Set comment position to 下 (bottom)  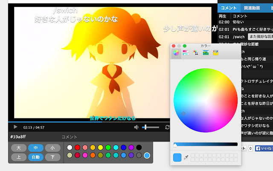tap(53, 157)
